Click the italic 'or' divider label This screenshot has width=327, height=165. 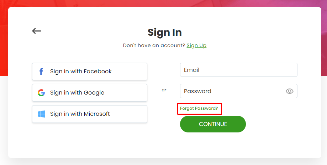tap(164, 90)
